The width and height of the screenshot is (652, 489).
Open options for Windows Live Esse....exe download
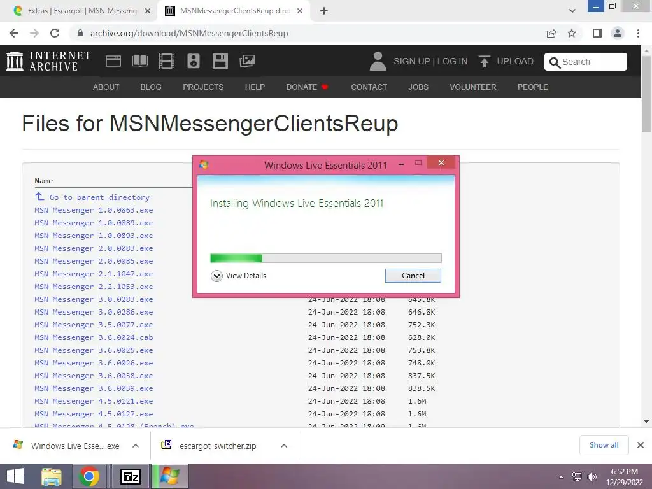[x=136, y=446]
